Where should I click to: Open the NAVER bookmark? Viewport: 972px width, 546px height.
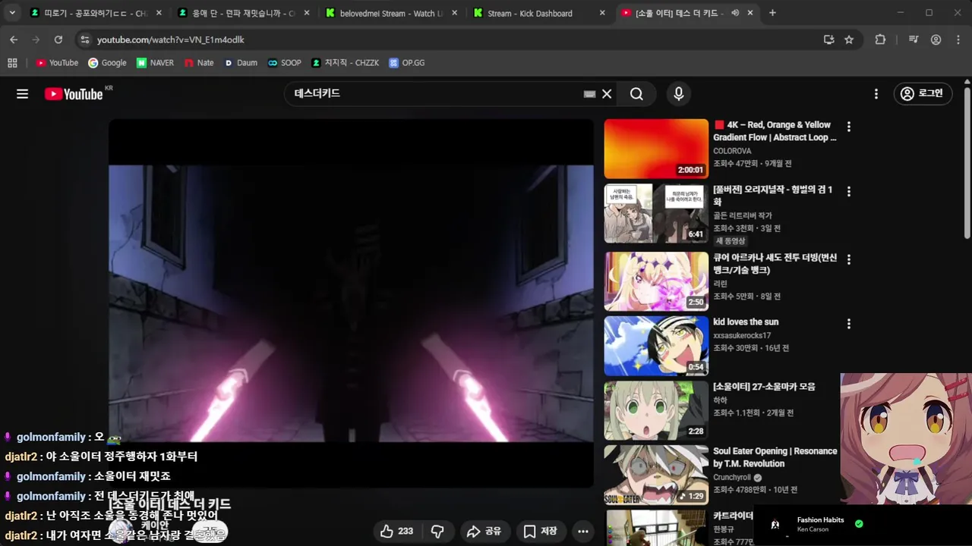pos(155,63)
